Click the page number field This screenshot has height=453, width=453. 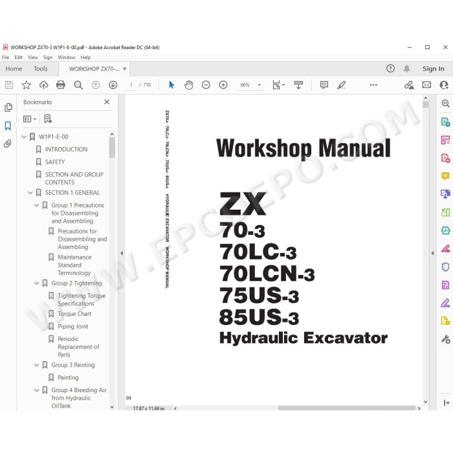[131, 85]
